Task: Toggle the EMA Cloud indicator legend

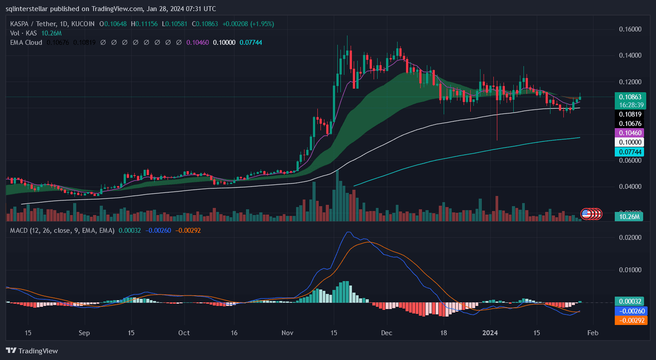Action: click(x=26, y=42)
